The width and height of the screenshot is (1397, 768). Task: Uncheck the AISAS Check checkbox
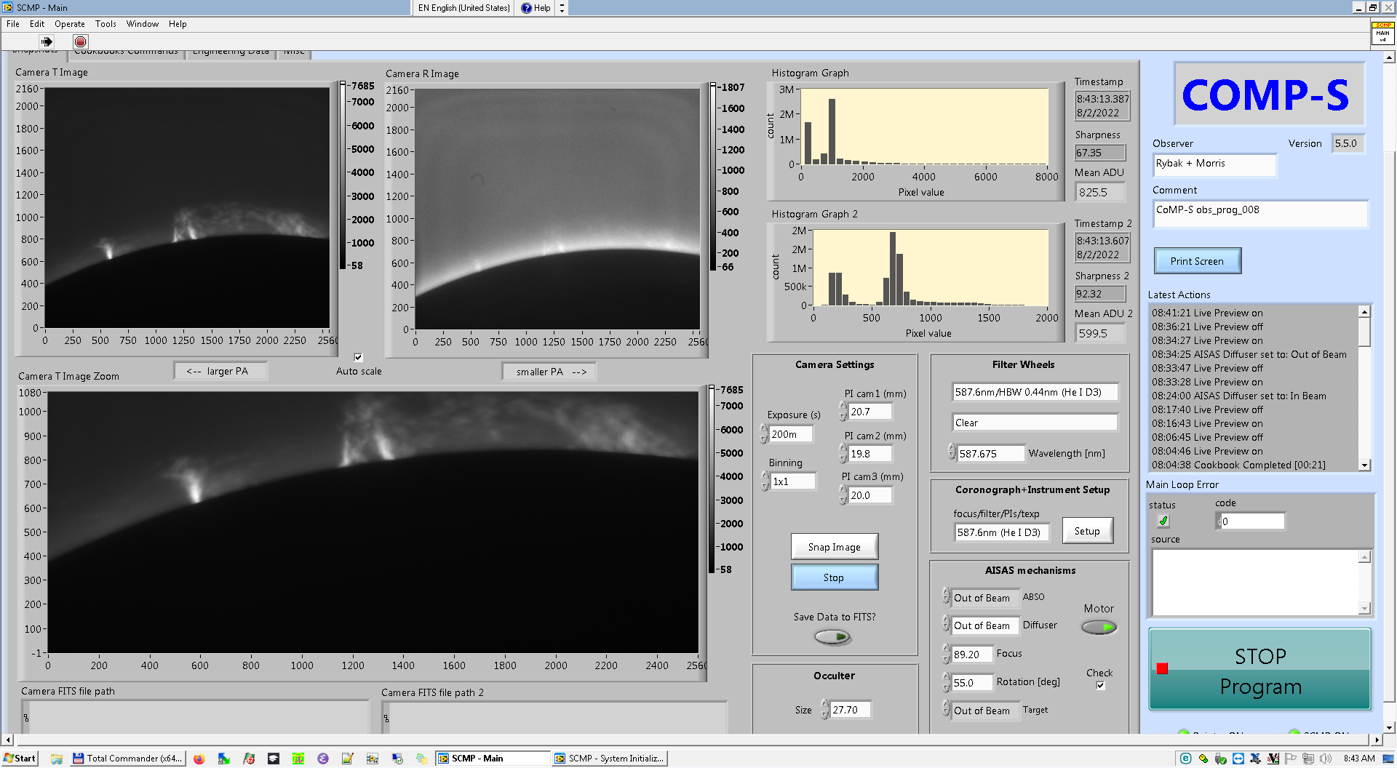click(1100, 685)
